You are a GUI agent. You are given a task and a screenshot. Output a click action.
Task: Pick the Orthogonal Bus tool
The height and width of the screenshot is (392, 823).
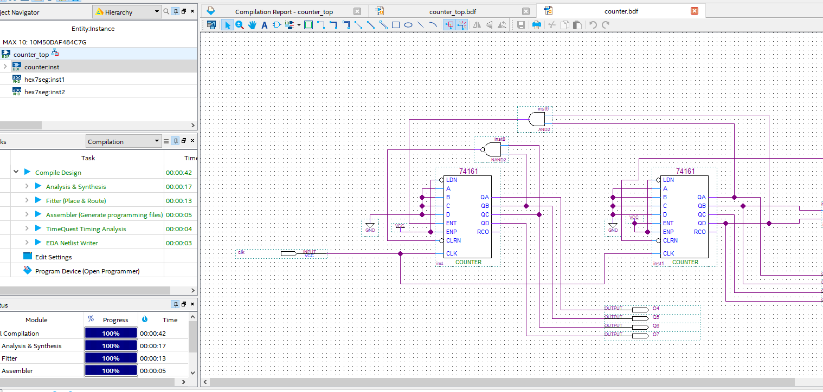[333, 25]
